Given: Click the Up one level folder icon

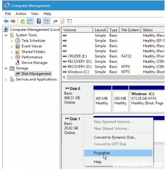Looking at the screenshot, I should coord(22,21).
